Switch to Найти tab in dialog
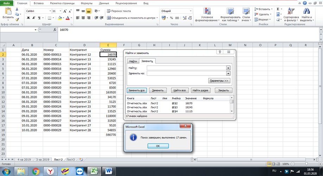 (133, 61)
